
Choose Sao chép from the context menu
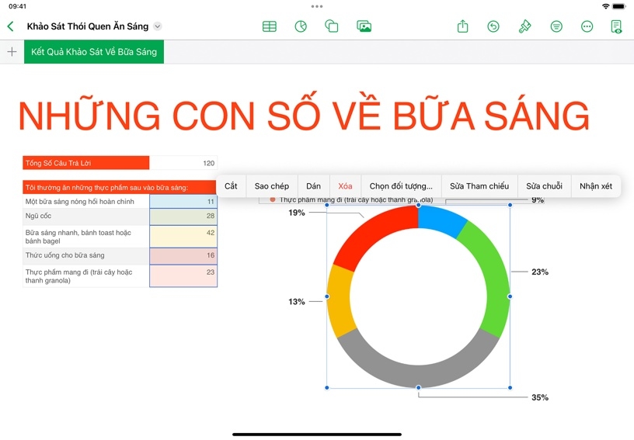click(271, 186)
